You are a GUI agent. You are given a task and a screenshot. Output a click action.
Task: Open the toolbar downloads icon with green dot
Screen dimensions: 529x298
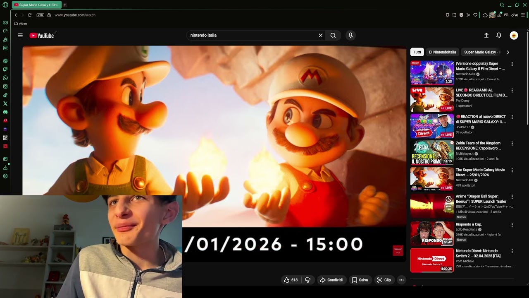coord(500,15)
